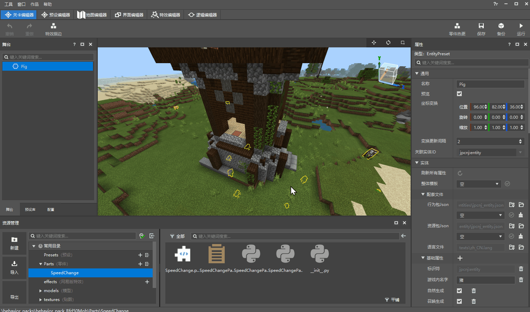This screenshot has width=530, height=312.
Task: Click the export icon beside resource tree search
Action: click(x=152, y=236)
